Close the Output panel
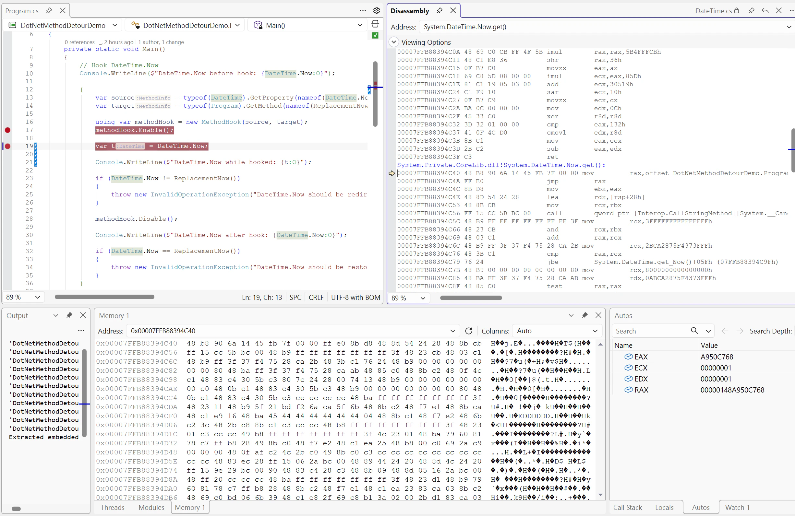The height and width of the screenshot is (516, 795). coord(83,315)
